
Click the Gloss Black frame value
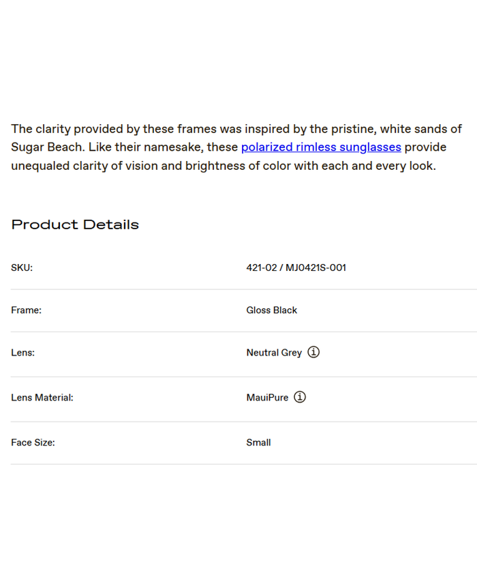[x=271, y=310]
